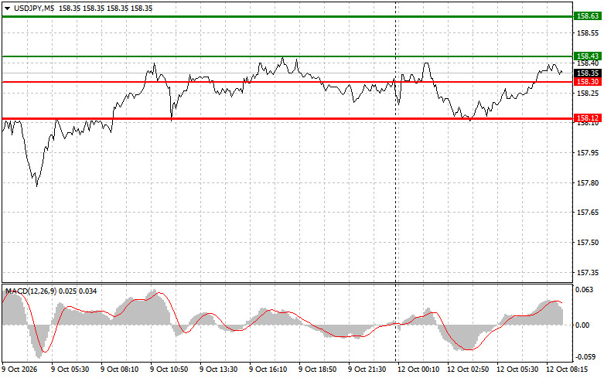Viewport: 604px width, 378px height.
Task: Select the USDJPY,M5 chart title text
Action: tap(34, 8)
